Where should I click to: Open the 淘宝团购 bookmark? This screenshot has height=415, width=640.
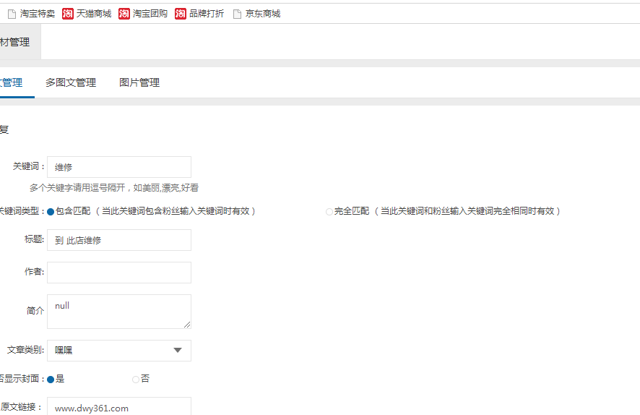pyautogui.click(x=143, y=14)
